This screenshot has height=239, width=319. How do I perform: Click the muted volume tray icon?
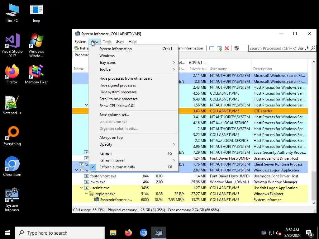coord(279,233)
